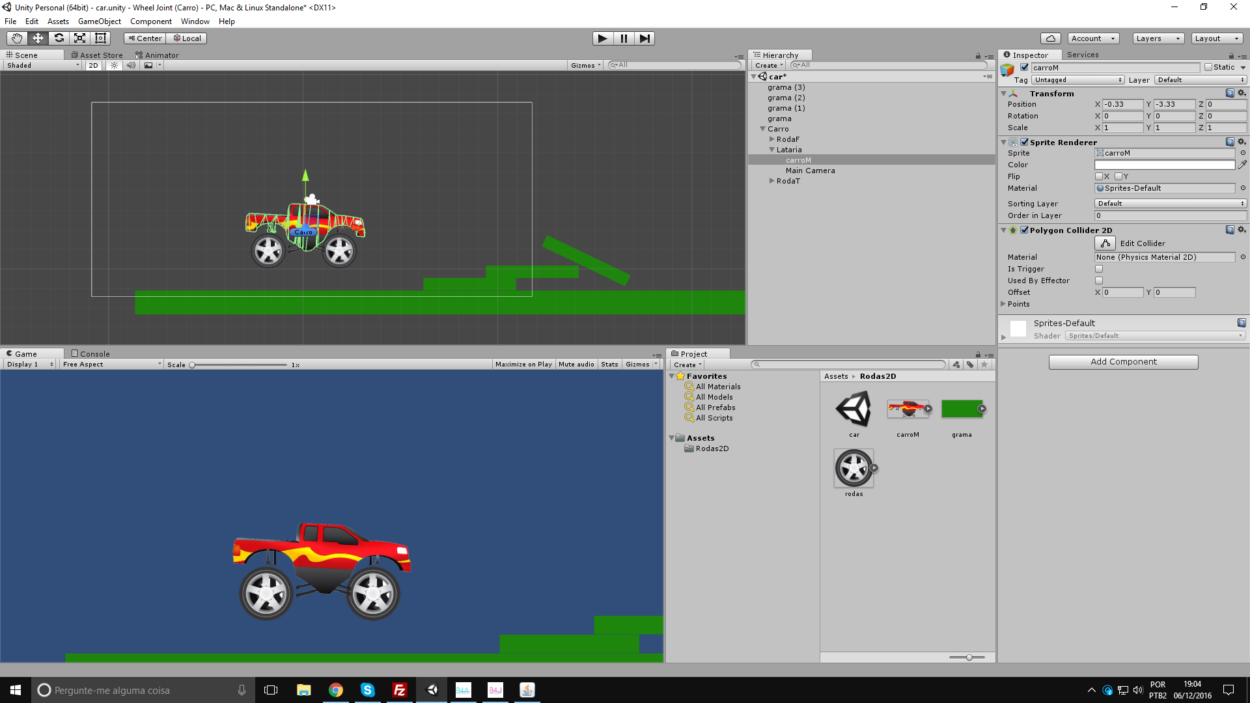Toggle scene lighting sun icon
The image size is (1250, 703).
114,65
